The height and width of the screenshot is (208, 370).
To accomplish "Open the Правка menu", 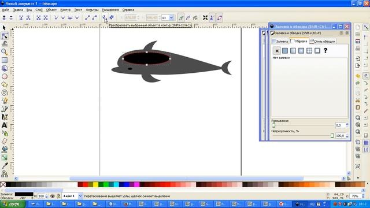I will [x=18, y=10].
